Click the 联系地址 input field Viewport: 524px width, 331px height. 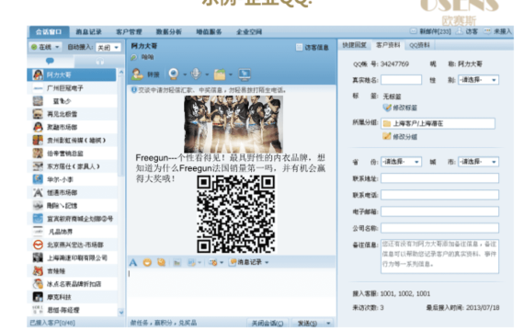439,178
